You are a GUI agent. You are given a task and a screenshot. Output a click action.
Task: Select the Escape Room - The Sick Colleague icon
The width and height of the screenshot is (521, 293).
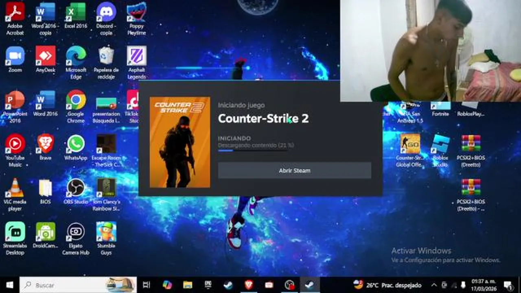click(106, 151)
